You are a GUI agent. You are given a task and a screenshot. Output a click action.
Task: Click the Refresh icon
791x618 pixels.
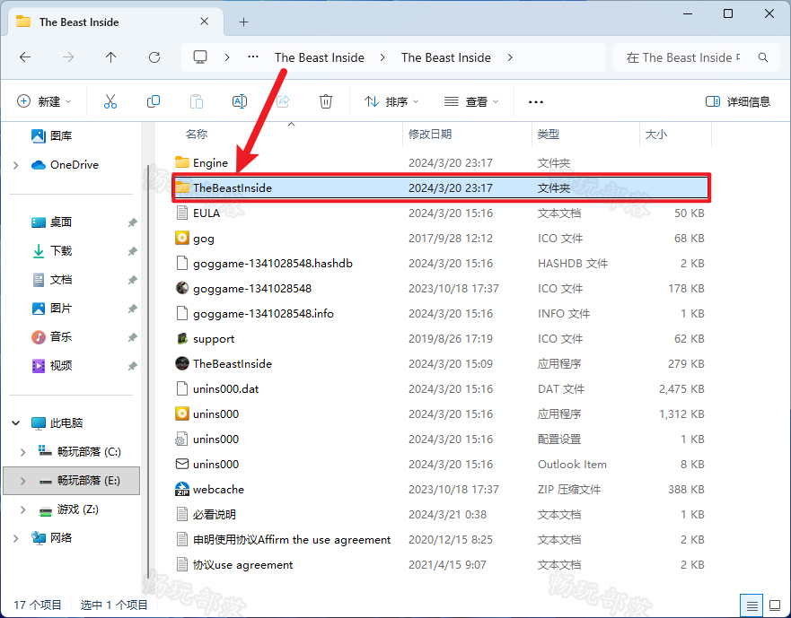(x=154, y=57)
